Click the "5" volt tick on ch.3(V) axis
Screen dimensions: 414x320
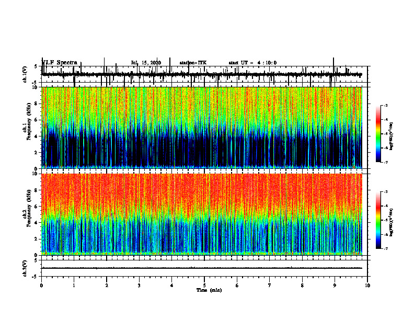pos(36,260)
